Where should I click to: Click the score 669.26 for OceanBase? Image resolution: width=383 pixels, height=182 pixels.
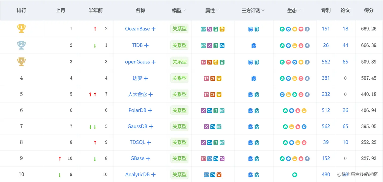(x=369, y=29)
